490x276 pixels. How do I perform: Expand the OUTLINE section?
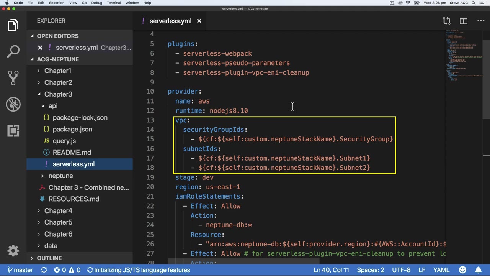click(x=49, y=258)
